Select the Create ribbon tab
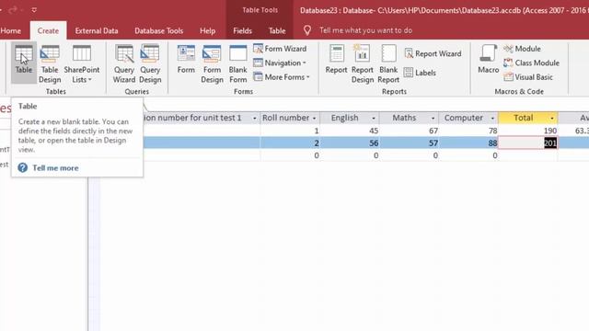 tap(48, 30)
